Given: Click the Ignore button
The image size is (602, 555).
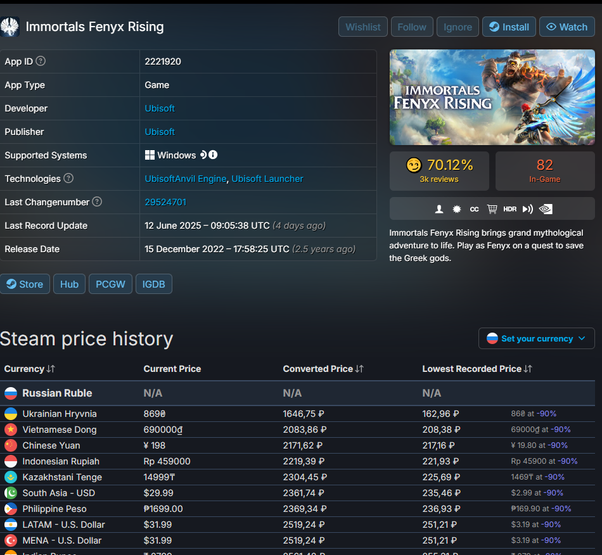Looking at the screenshot, I should point(458,27).
